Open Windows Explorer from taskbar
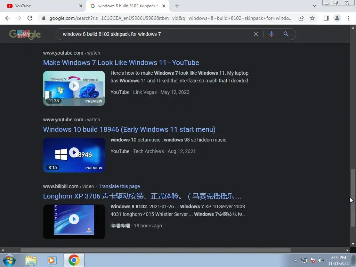 coord(31,260)
